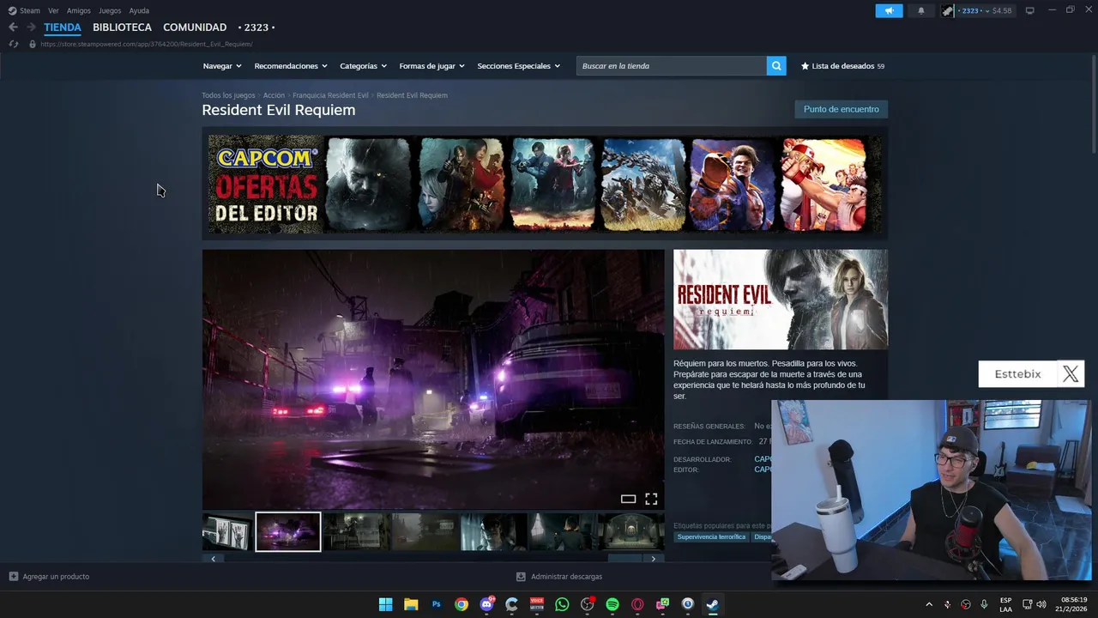Click the Todos los juegos breadcrumb

(x=228, y=95)
